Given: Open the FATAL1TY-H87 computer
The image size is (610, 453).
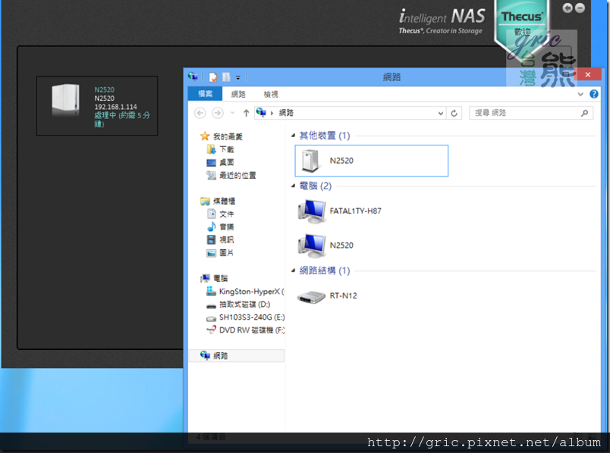Looking at the screenshot, I should tap(340, 211).
